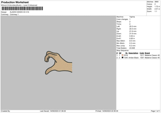Click the barcode under the worksheet title
Viewport: 161px width, 113px height.
(22, 9)
